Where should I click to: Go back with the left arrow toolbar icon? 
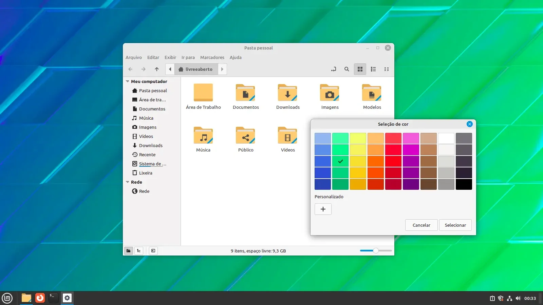[130, 69]
